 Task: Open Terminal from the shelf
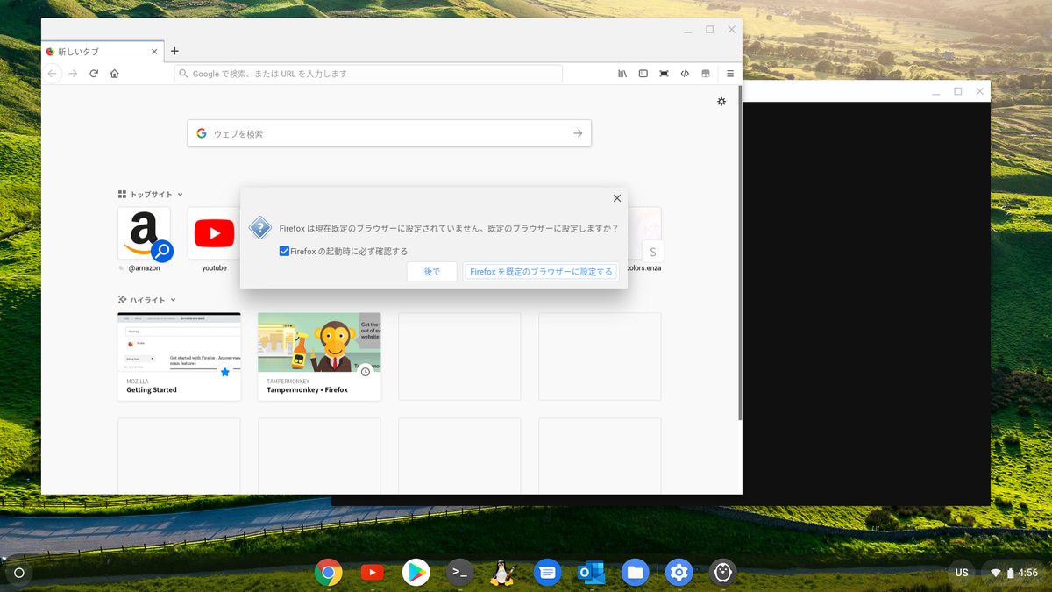459,573
